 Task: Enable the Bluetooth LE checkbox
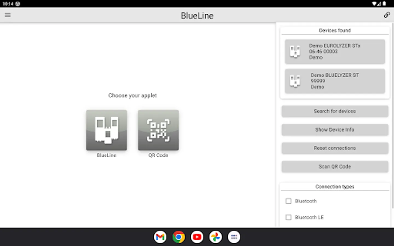288,217
